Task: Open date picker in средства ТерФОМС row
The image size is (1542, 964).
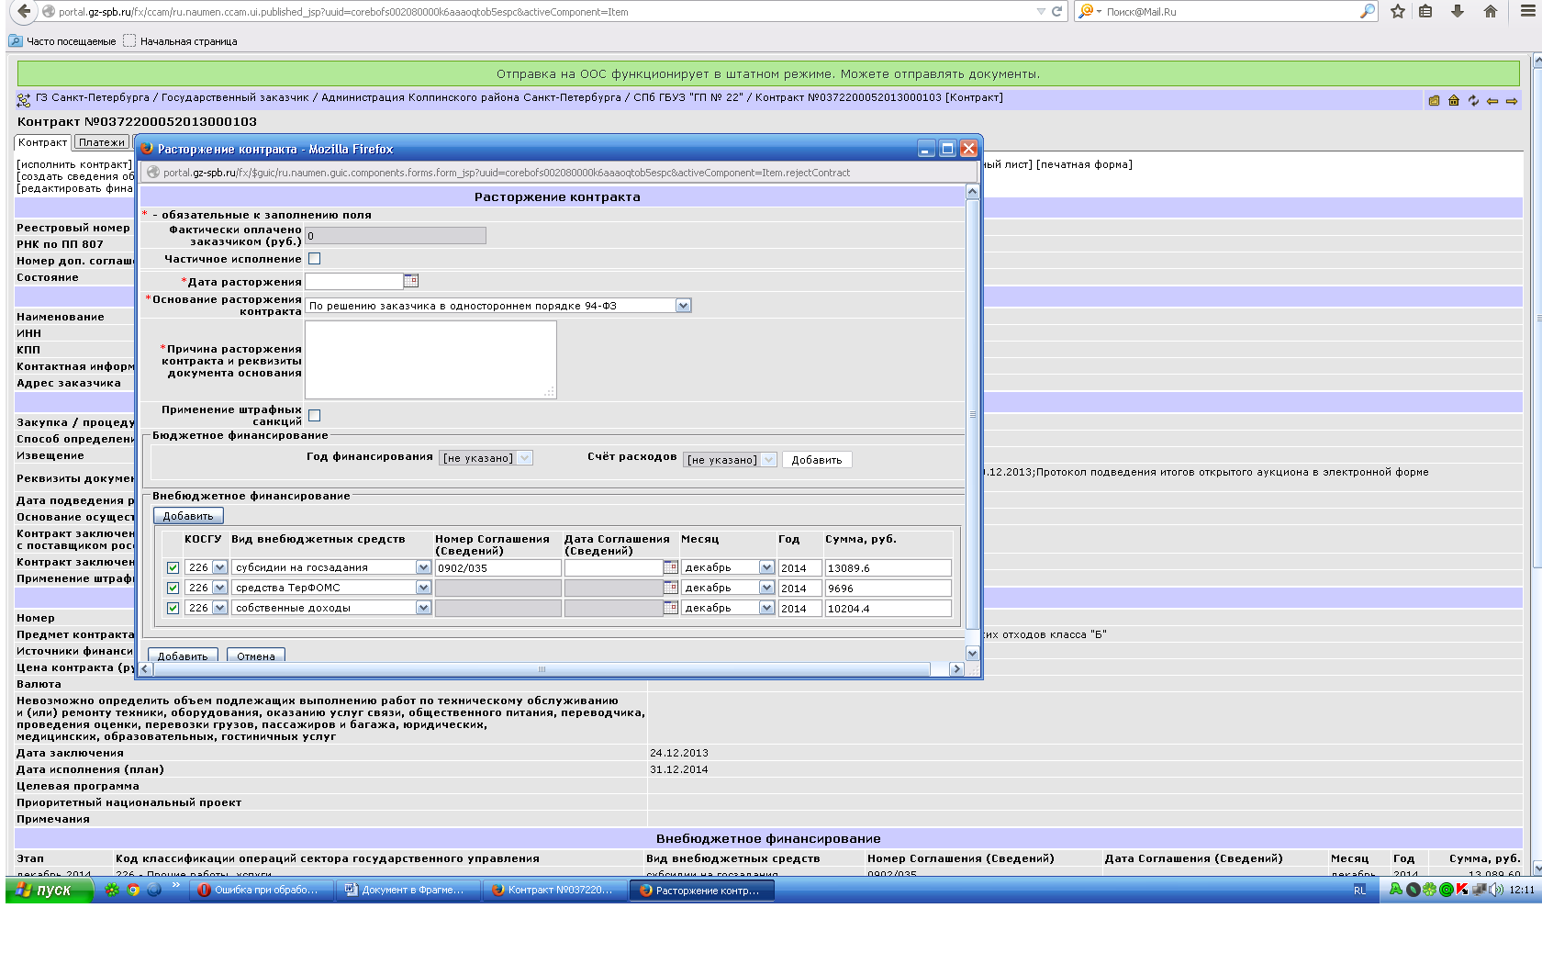Action: point(671,588)
